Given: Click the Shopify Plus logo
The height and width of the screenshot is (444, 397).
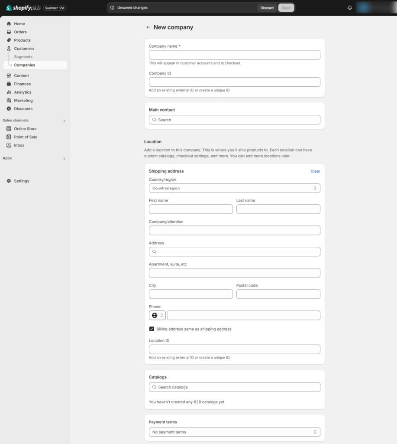Looking at the screenshot, I should coord(23,8).
